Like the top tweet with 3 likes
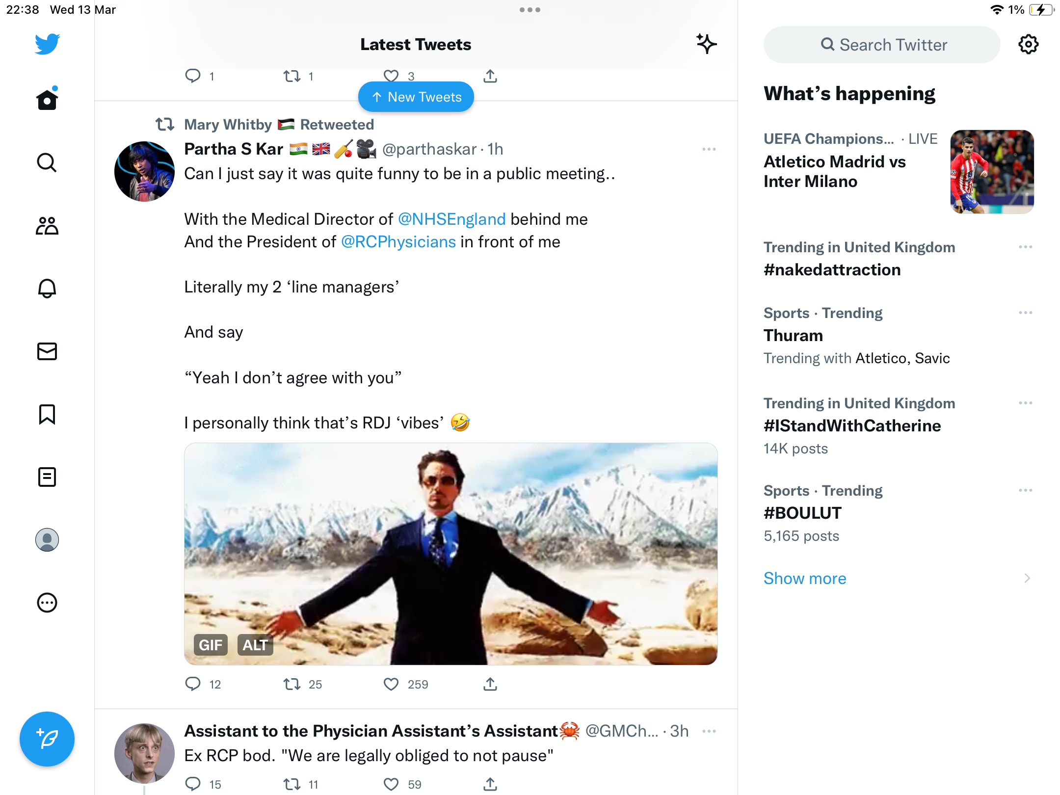This screenshot has width=1060, height=795. pos(391,76)
